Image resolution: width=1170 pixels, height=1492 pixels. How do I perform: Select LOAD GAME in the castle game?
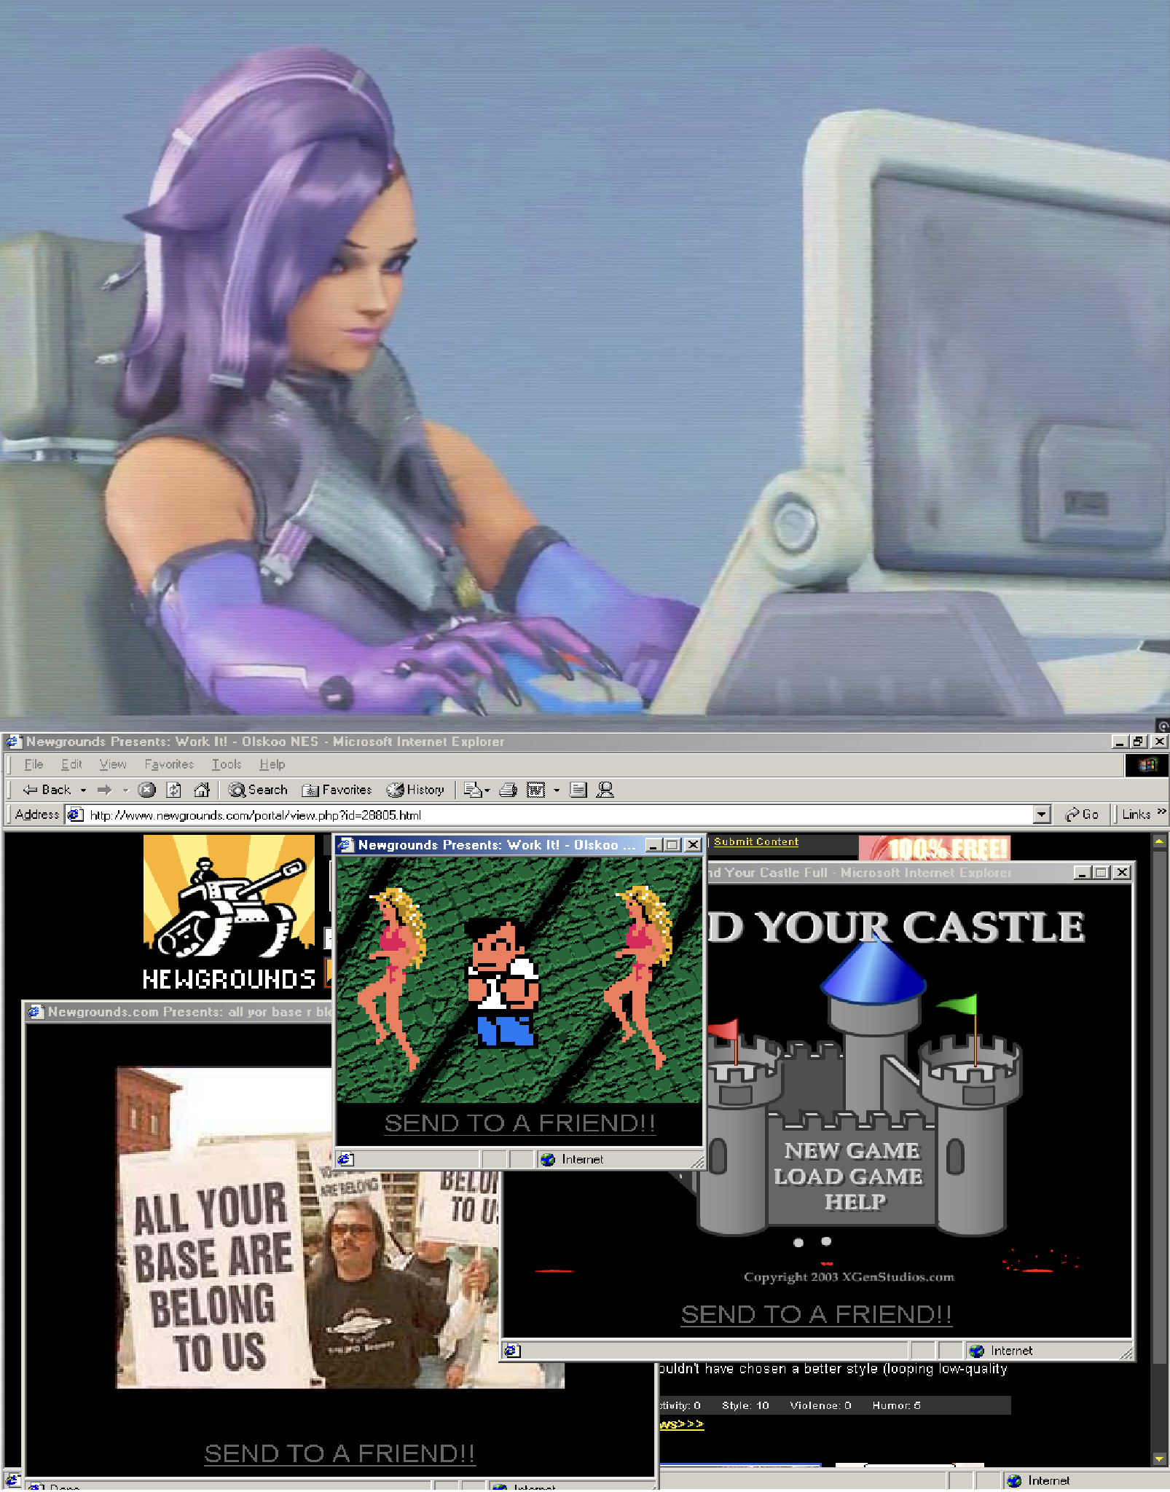click(x=848, y=1176)
